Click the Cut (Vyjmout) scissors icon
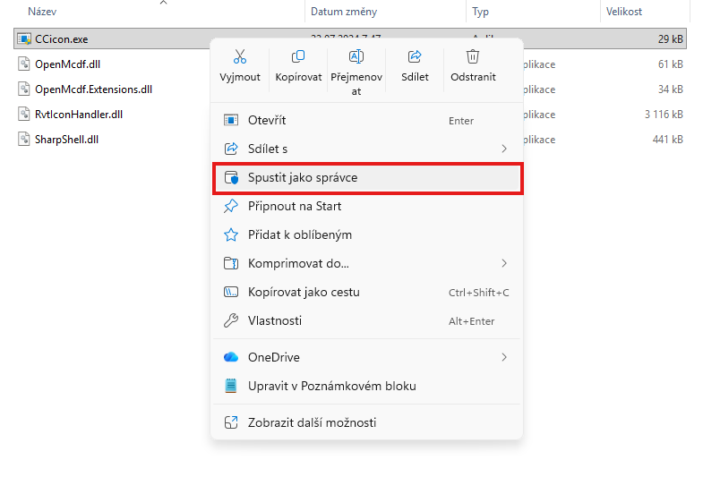703x477 pixels. click(x=239, y=57)
